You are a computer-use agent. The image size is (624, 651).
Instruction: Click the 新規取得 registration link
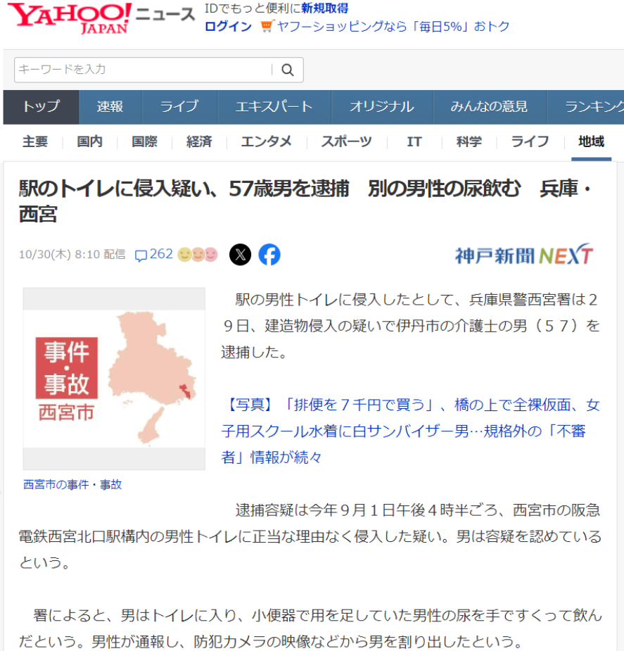324,8
